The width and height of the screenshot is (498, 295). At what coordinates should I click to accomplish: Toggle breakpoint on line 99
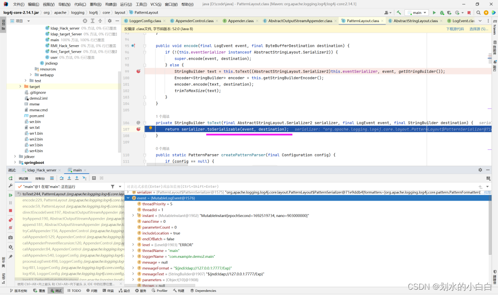[139, 71]
